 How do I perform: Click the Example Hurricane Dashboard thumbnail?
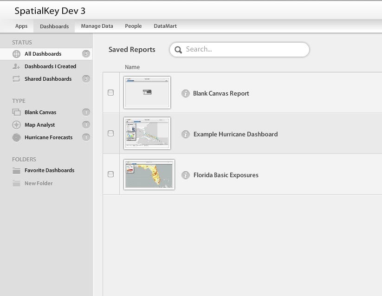[x=147, y=134]
